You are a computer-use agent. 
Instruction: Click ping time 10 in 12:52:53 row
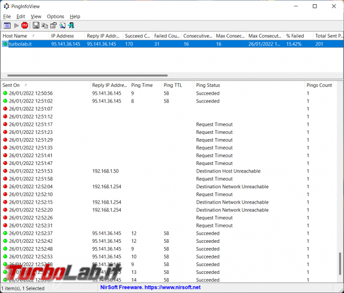pyautogui.click(x=133, y=257)
